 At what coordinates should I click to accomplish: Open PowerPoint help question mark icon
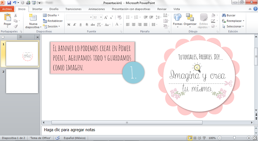coord(255,9)
